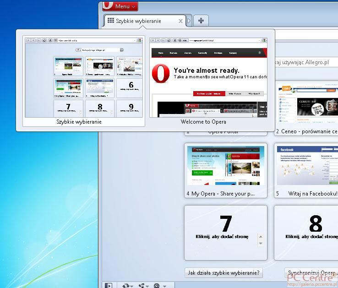Close the Szybkie wybieranie tab

coord(180,21)
